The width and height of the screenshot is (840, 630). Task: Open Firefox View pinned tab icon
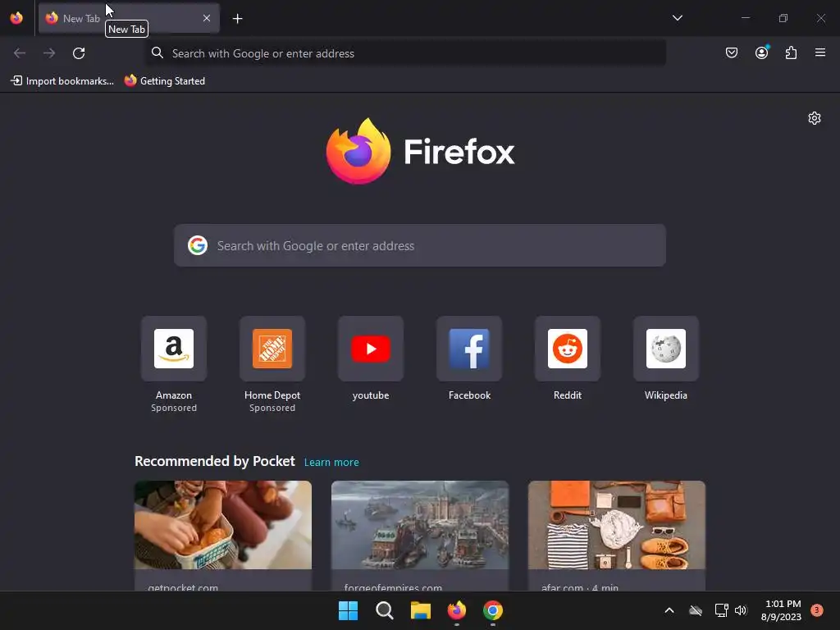click(16, 18)
